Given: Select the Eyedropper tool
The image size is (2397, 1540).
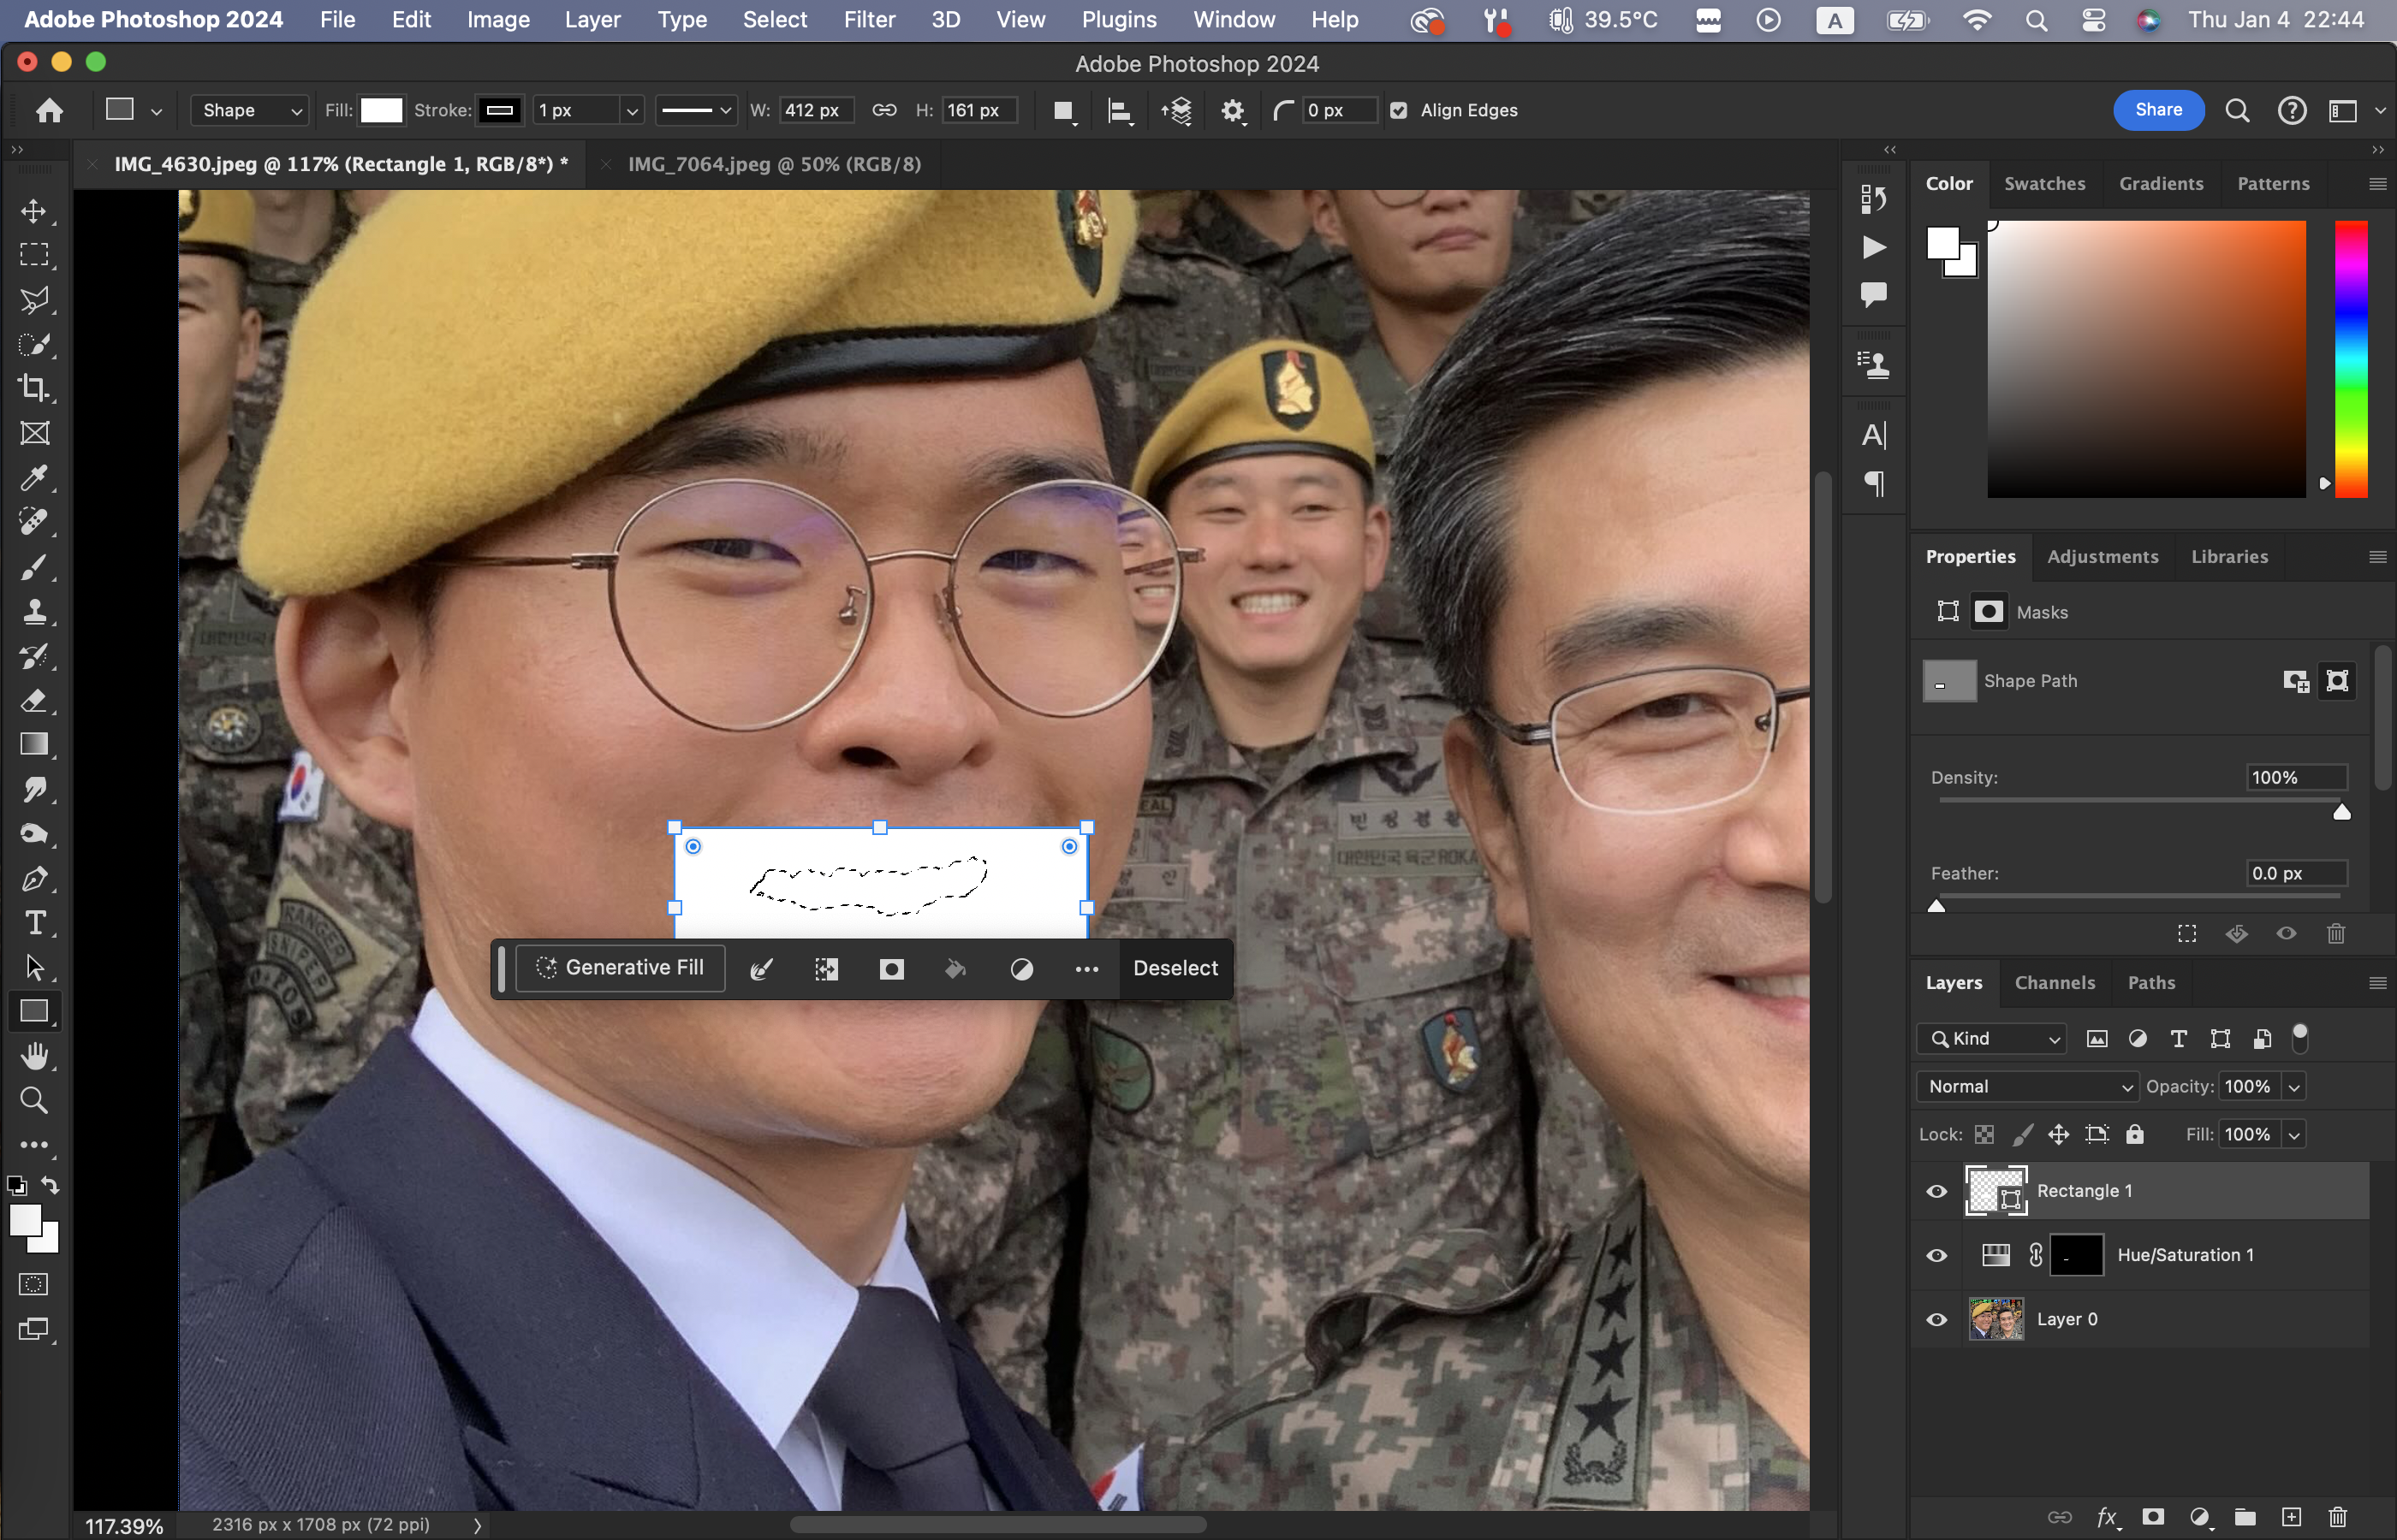Looking at the screenshot, I should coord(34,478).
